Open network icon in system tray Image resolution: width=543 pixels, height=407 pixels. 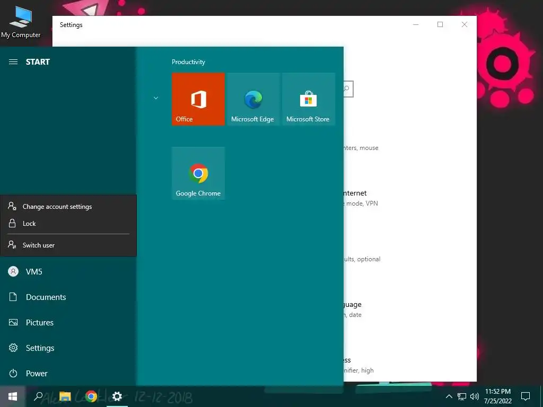coord(462,396)
